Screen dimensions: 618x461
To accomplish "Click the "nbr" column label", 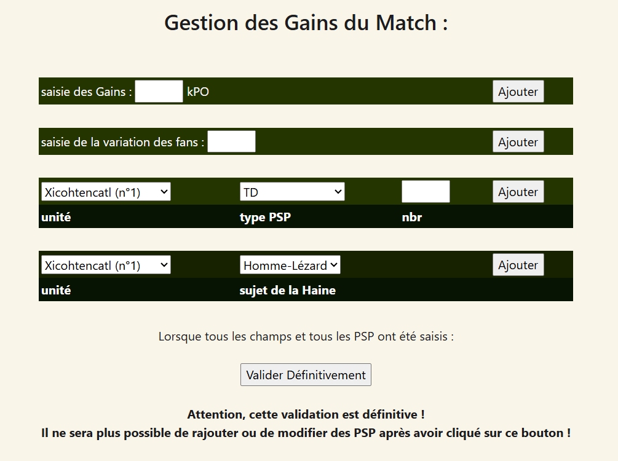I will tap(411, 217).
